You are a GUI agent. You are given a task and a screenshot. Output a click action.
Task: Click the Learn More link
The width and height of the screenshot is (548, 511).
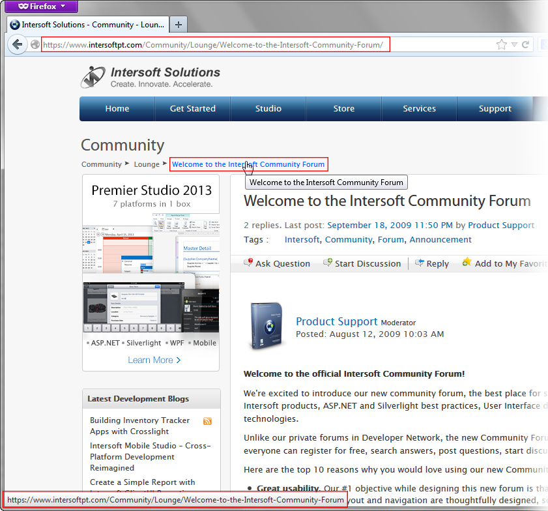(151, 360)
